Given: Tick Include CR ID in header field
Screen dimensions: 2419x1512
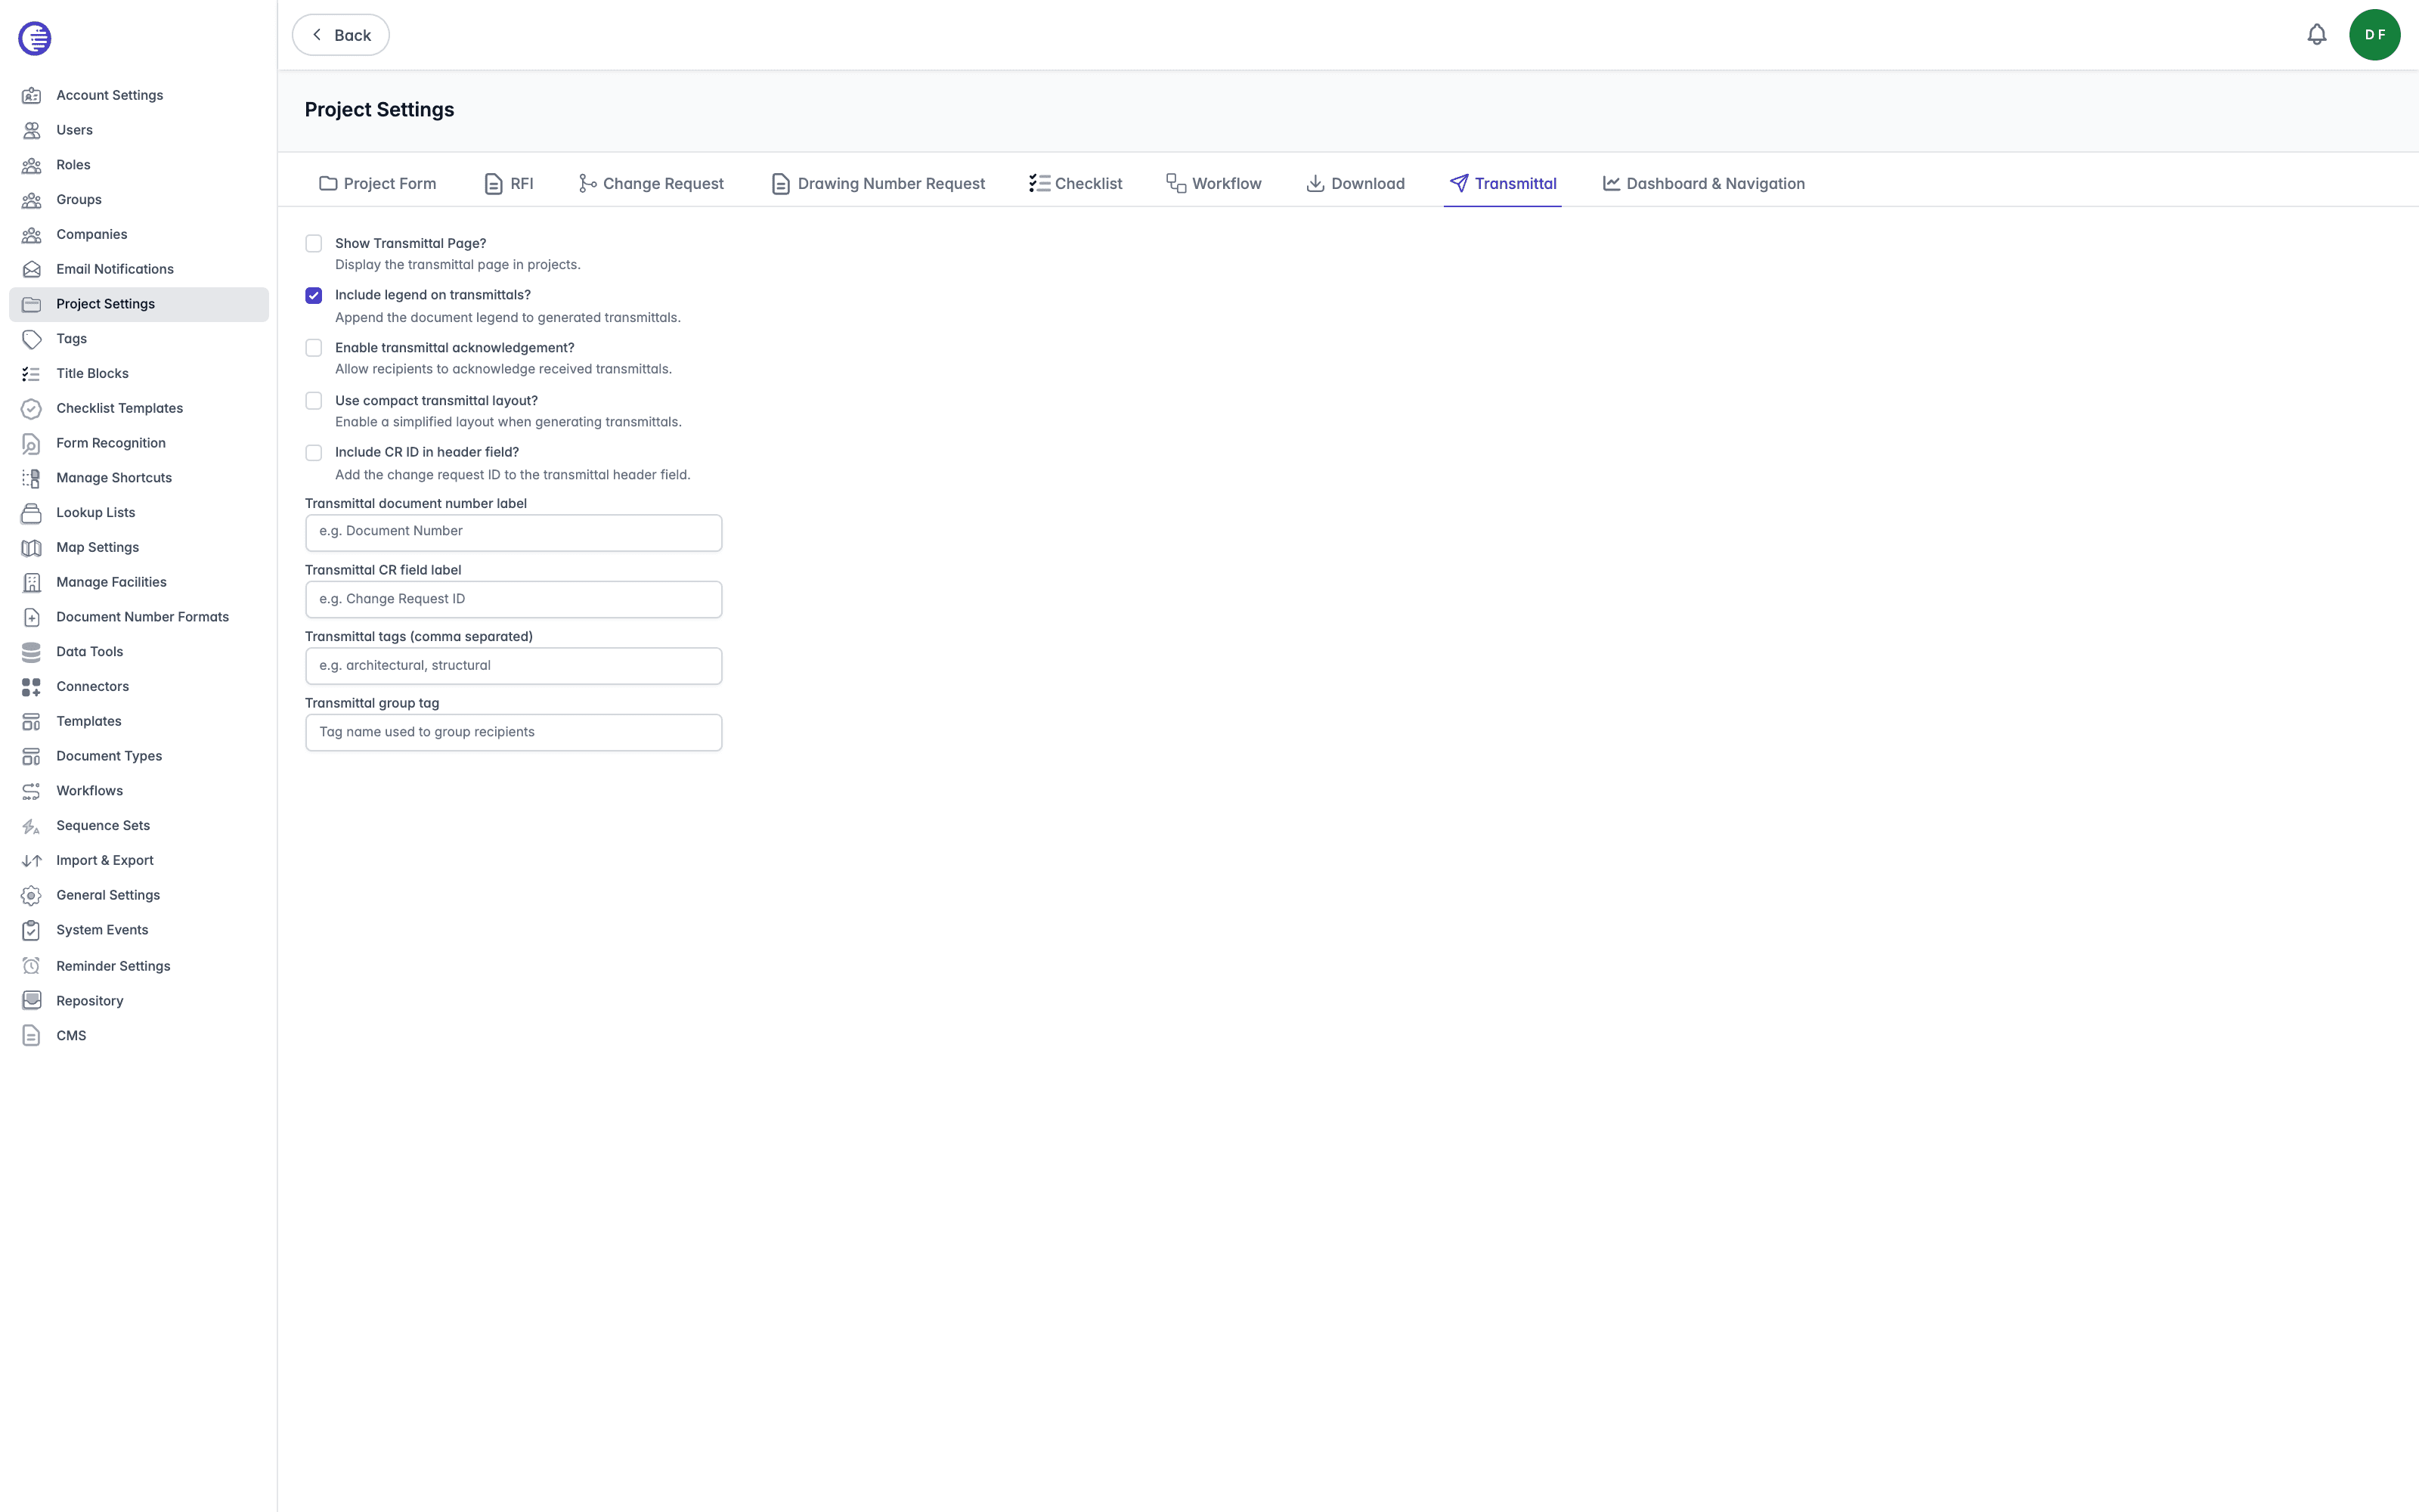Looking at the screenshot, I should click(x=314, y=452).
